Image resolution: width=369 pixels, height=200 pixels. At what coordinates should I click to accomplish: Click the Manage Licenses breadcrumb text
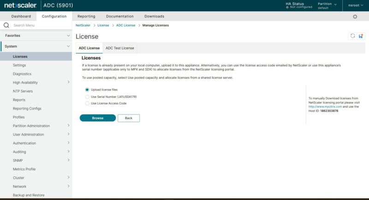(x=155, y=25)
